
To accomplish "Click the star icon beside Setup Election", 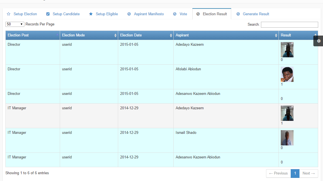I will point(8,14).
